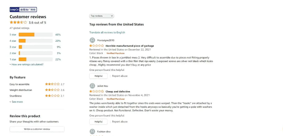283x136 pixels.
Task: Mark Montaigne2010's review as Helpful
Action: [x=98, y=76]
